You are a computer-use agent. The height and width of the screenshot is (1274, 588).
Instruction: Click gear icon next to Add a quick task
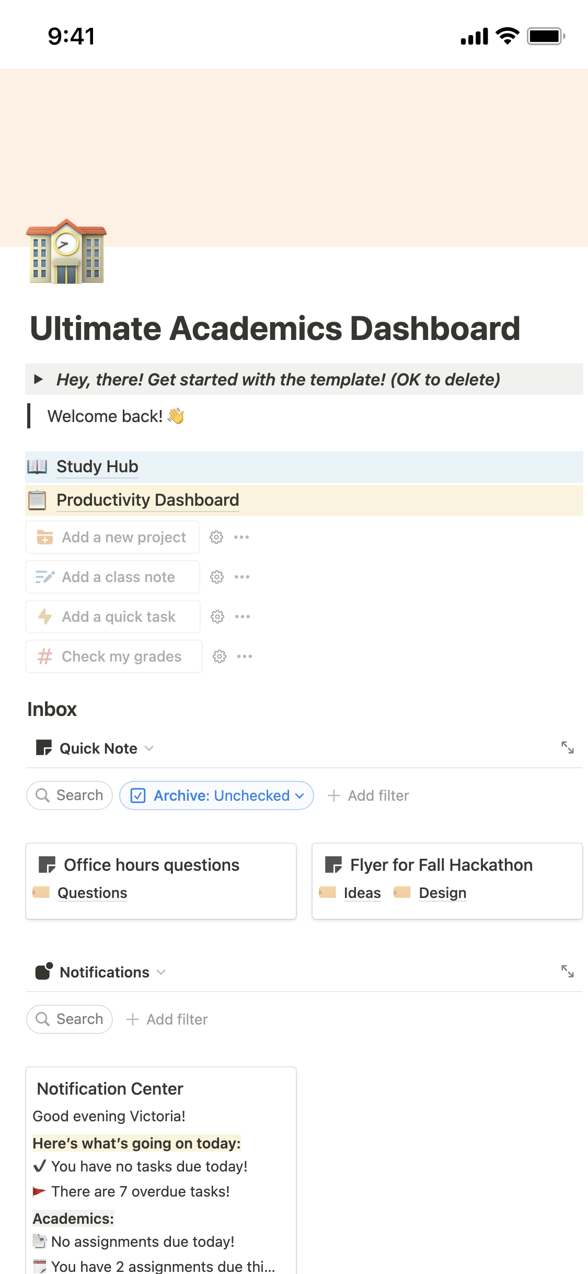(x=217, y=617)
